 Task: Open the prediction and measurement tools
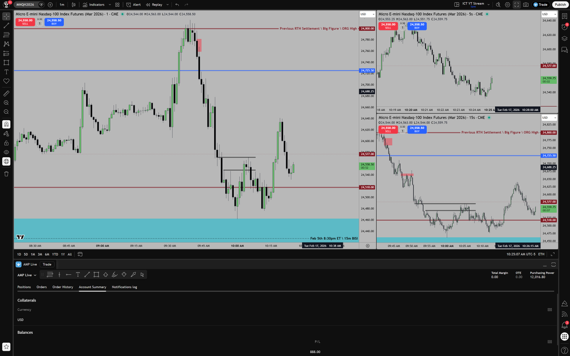pyautogui.click(x=6, y=53)
